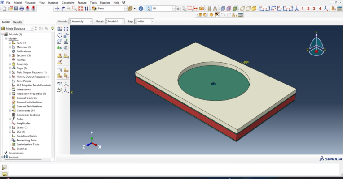The height and width of the screenshot is (179, 343).
Task: Click the perspective view toggle icon
Action: tap(215, 9)
